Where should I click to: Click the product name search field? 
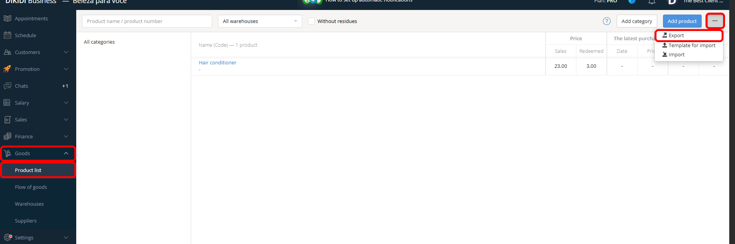coord(147,21)
